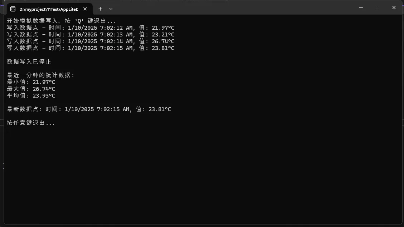Close the D:\myproject\11Test tab

[x=85, y=9]
